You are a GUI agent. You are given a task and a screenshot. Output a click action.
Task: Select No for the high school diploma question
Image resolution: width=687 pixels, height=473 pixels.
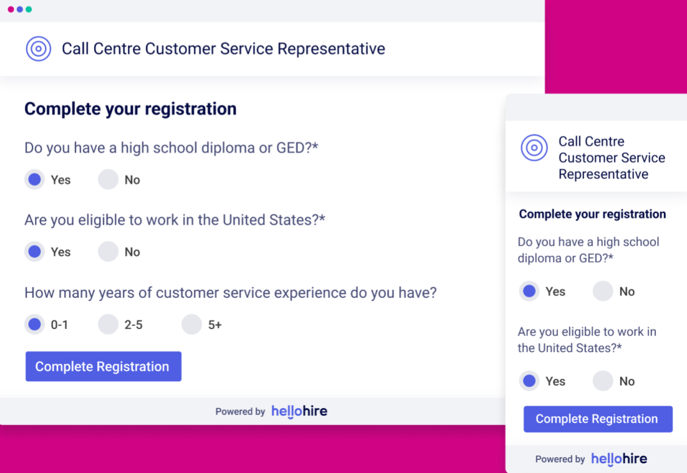tap(107, 179)
